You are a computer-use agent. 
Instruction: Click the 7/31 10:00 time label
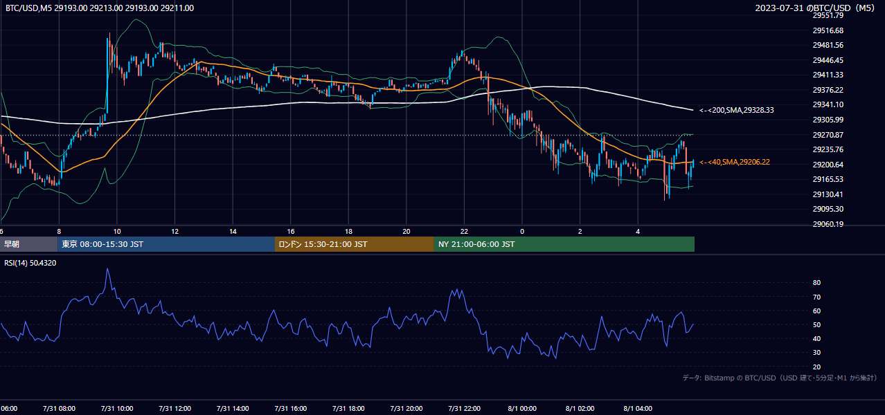click(x=117, y=408)
